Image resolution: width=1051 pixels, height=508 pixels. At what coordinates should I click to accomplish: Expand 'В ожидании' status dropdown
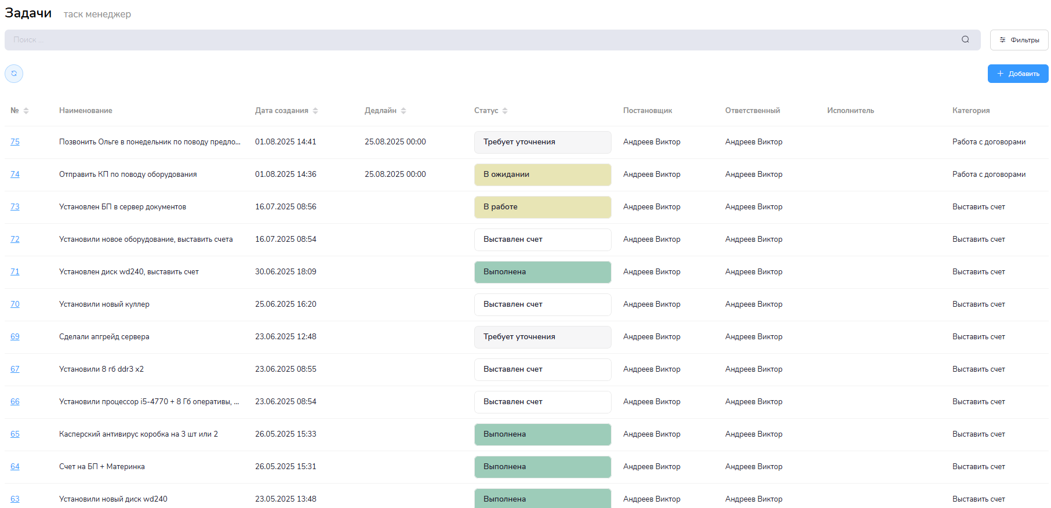click(542, 175)
